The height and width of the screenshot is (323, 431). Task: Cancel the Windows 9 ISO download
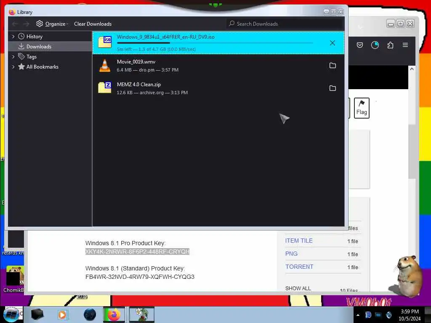pos(333,43)
